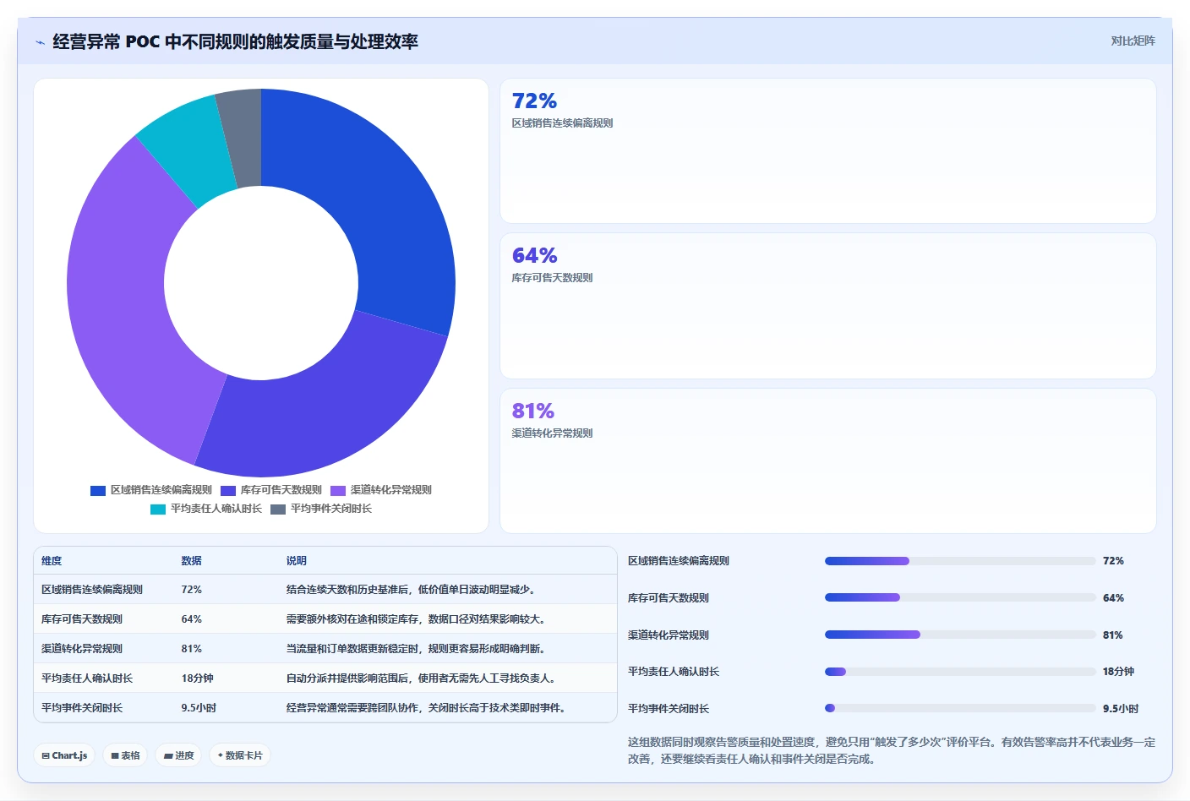Click the 9.5小时 table cell
Image resolution: width=1190 pixels, height=801 pixels.
pyautogui.click(x=199, y=708)
